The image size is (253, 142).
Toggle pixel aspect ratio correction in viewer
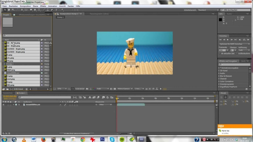point(146,89)
